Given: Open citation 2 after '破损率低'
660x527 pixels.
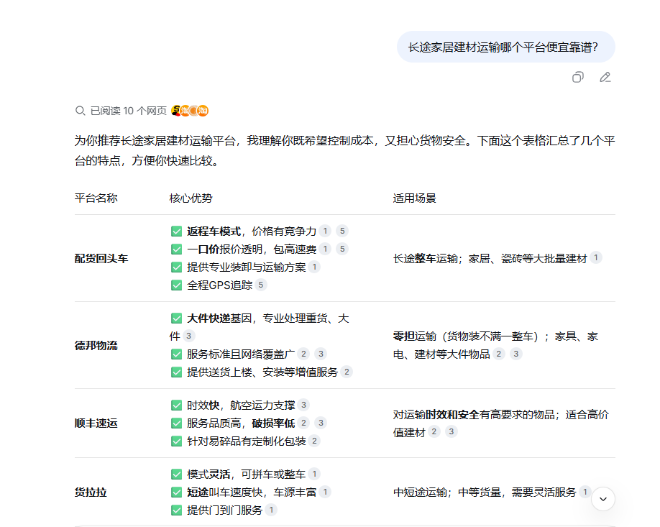Looking at the screenshot, I should click(303, 423).
